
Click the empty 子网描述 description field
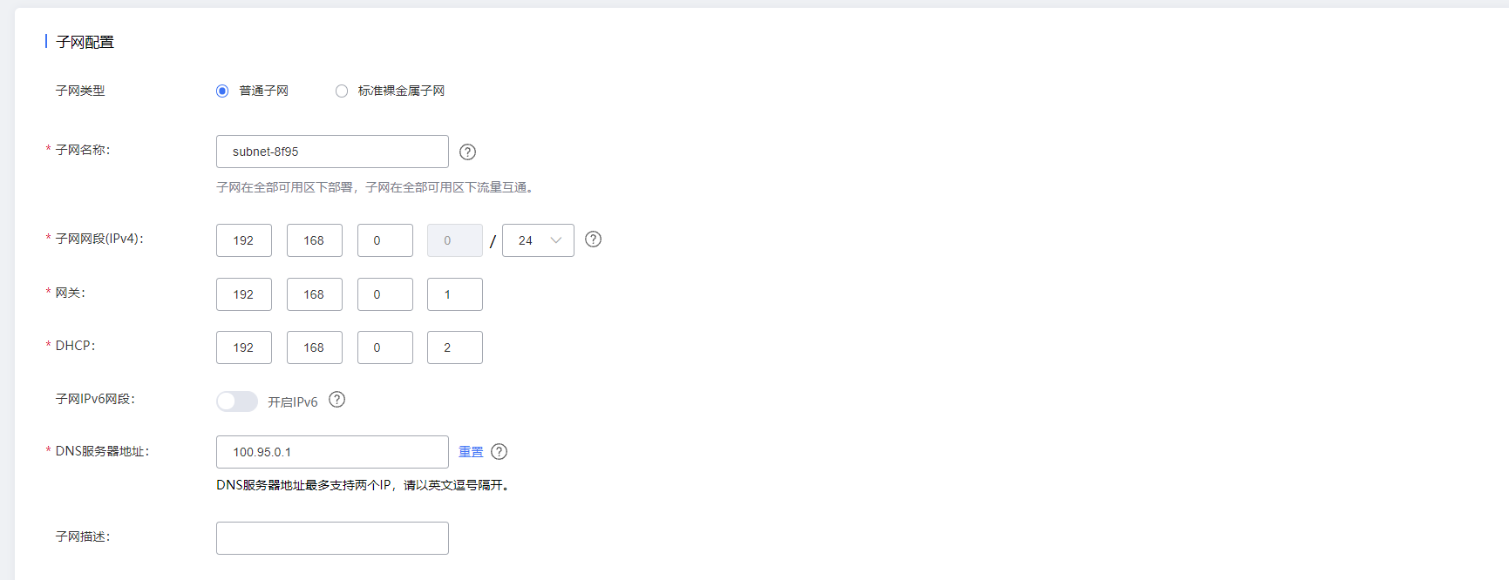tap(332, 538)
